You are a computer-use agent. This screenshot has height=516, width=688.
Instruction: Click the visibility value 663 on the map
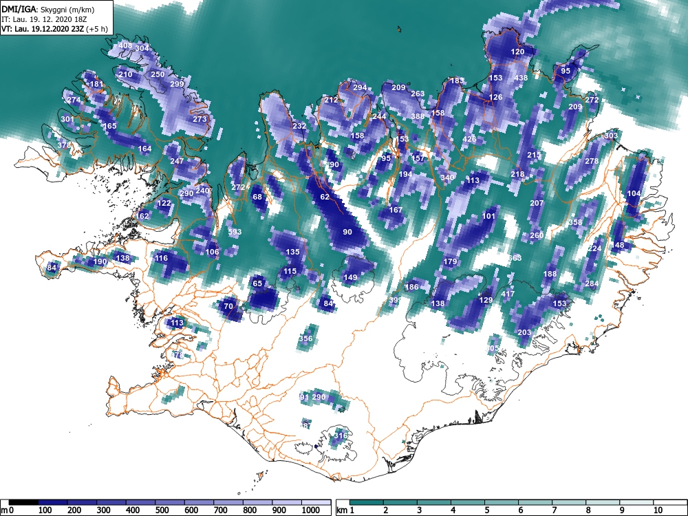[x=515, y=258]
